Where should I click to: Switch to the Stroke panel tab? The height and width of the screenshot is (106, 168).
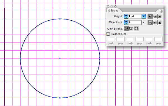tap(114, 11)
